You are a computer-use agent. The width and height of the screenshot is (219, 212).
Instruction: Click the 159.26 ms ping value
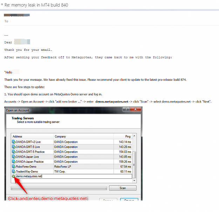coord(125,162)
